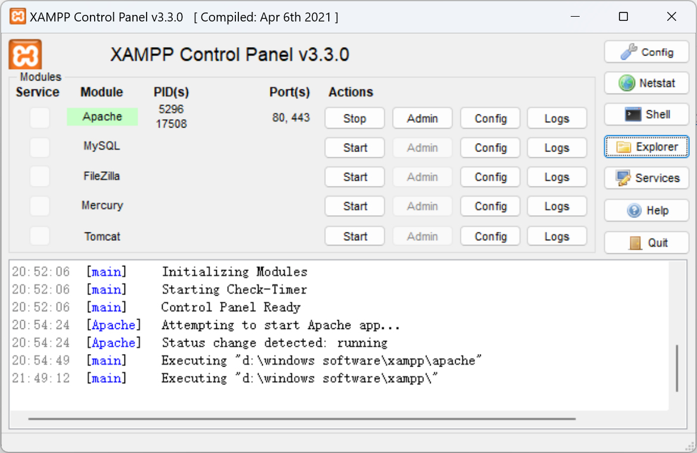Click the Apache ports "80, 443"
This screenshot has height=453, width=697.
coord(291,118)
